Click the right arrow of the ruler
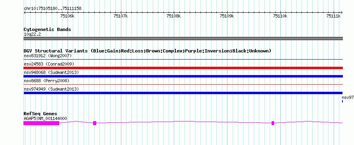This screenshot has width=354, height=145. (x=341, y=12)
